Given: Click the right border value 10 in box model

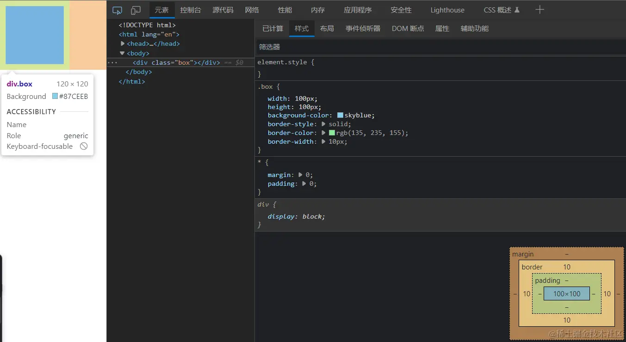Looking at the screenshot, I should pos(607,293).
